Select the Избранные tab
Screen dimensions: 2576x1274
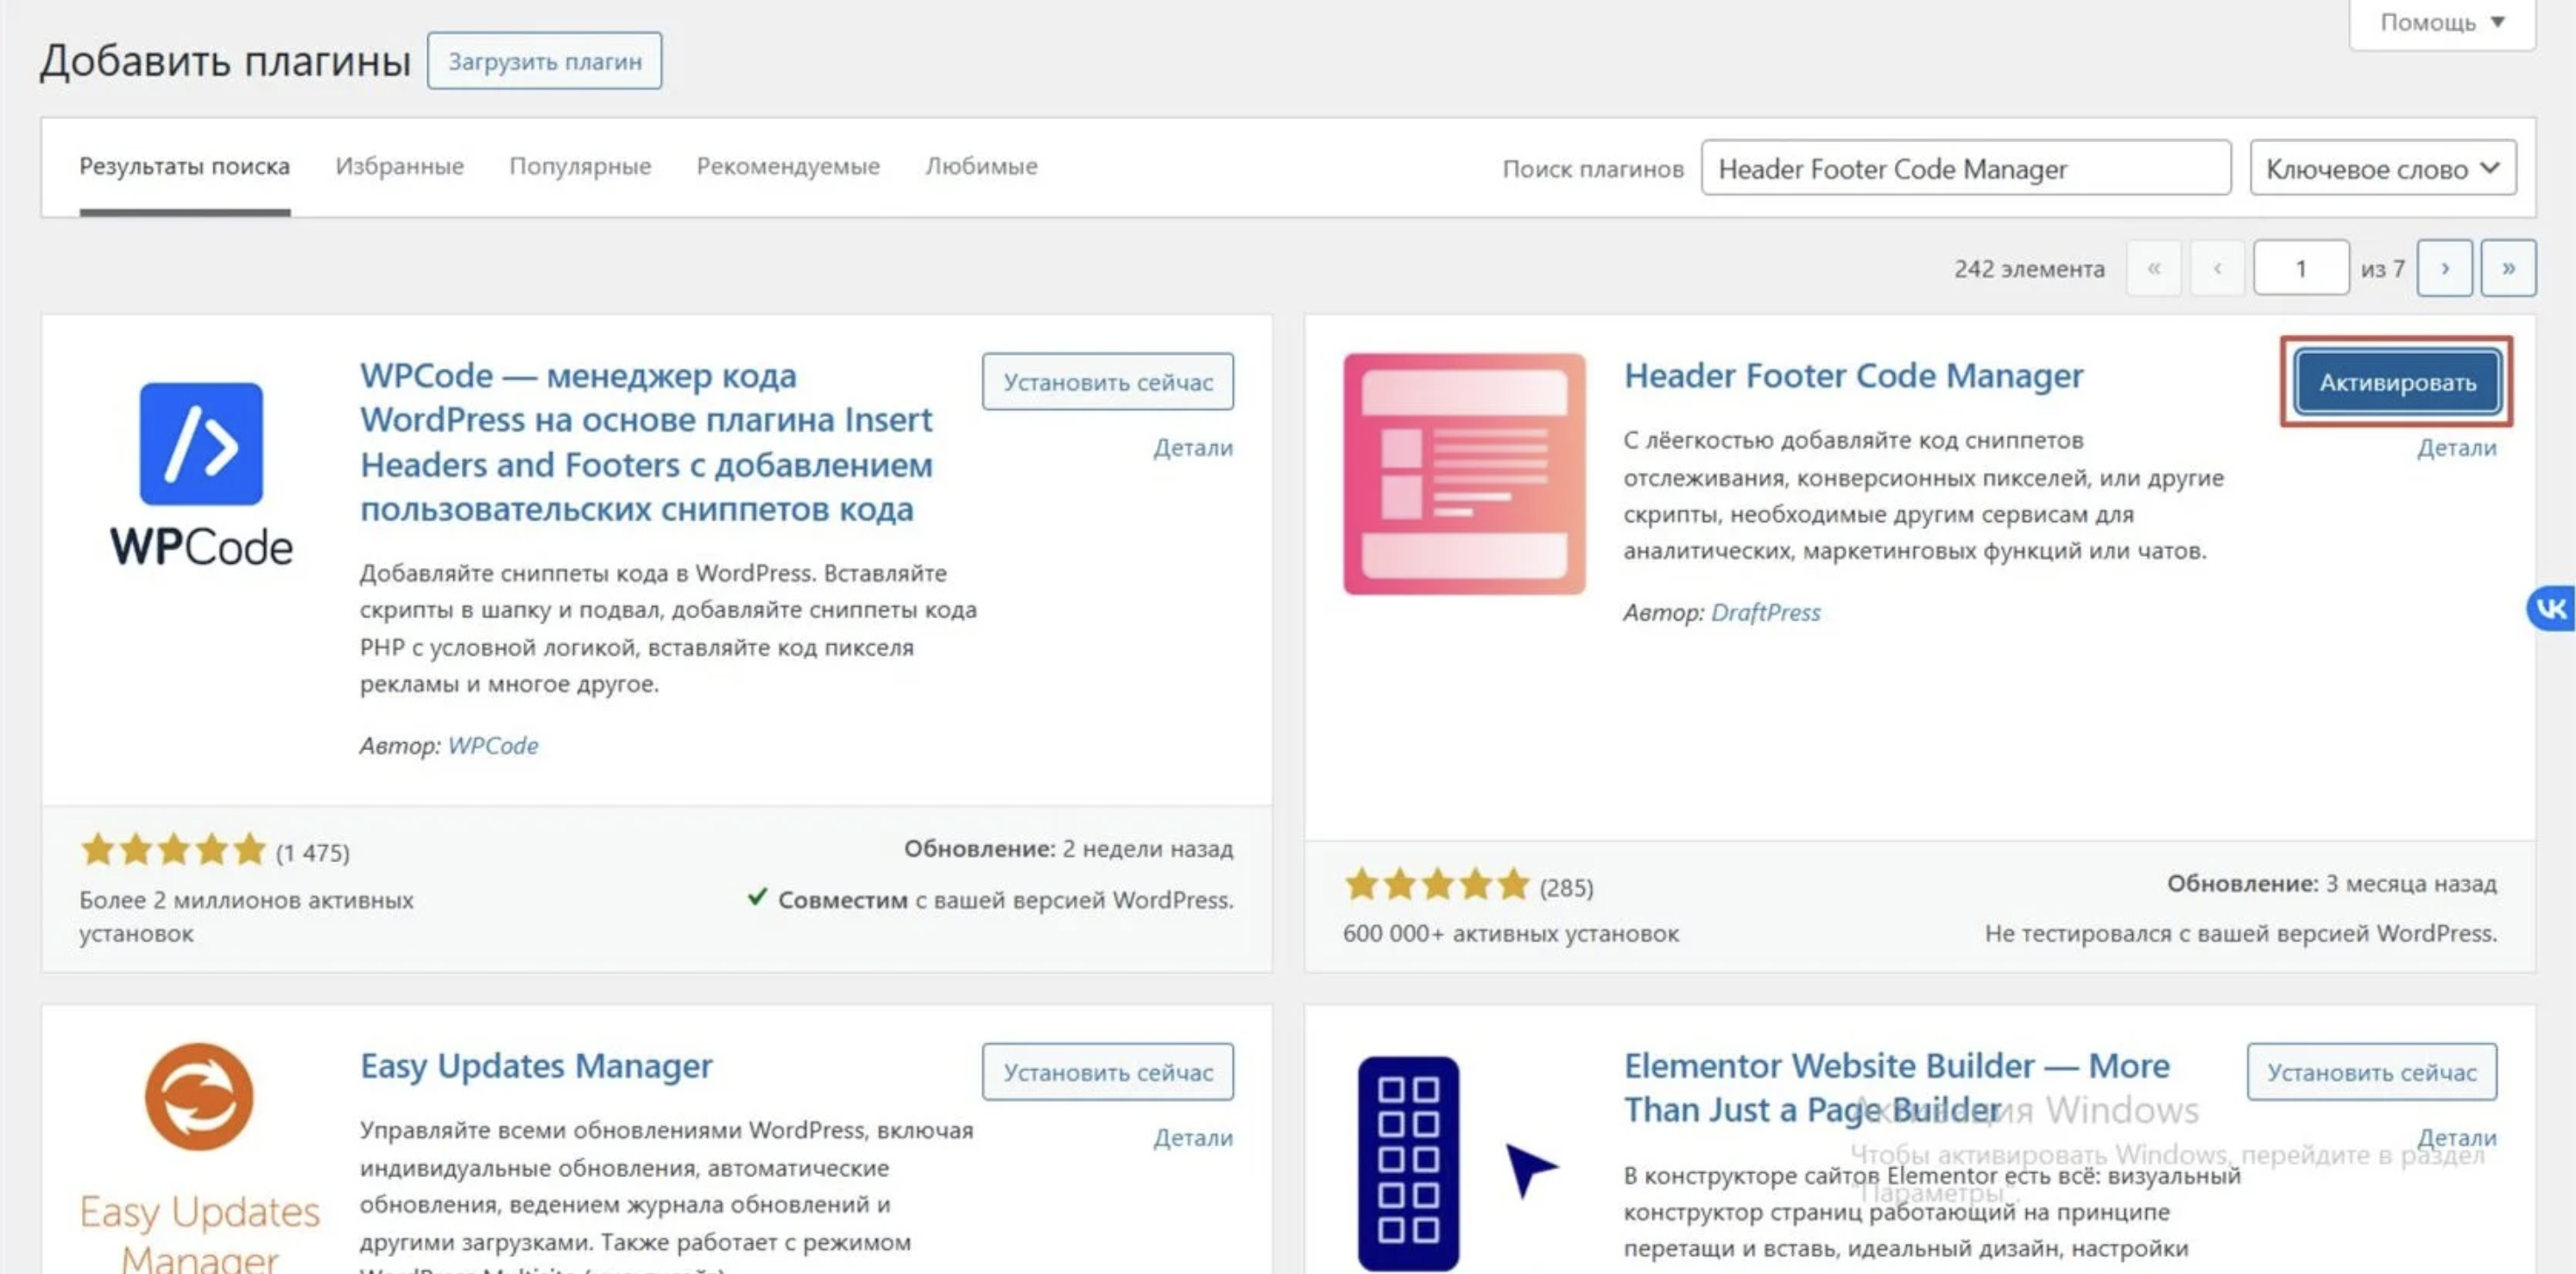pos(399,166)
